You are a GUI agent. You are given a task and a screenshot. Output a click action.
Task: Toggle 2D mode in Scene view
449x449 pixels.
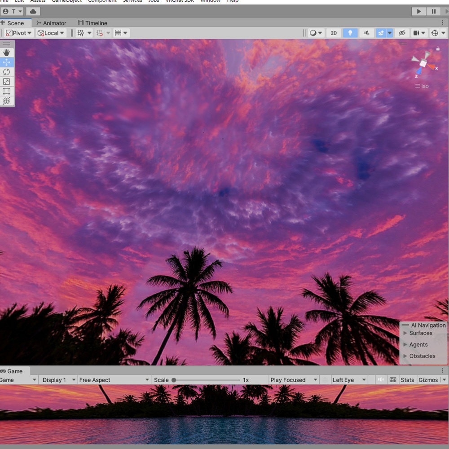(x=334, y=33)
